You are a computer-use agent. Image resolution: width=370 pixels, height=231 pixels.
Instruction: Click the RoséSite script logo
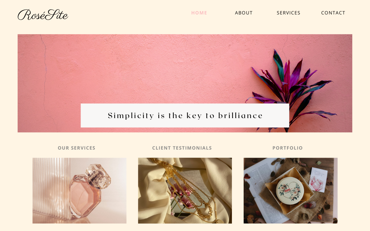coord(43,15)
